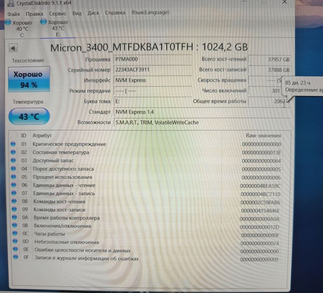
Task: Select the Единицы данных - запись row
Action: (x=146, y=194)
